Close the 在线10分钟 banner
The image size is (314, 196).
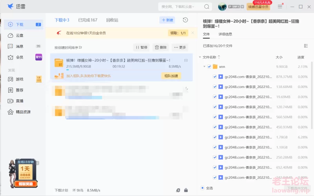pos(193,33)
